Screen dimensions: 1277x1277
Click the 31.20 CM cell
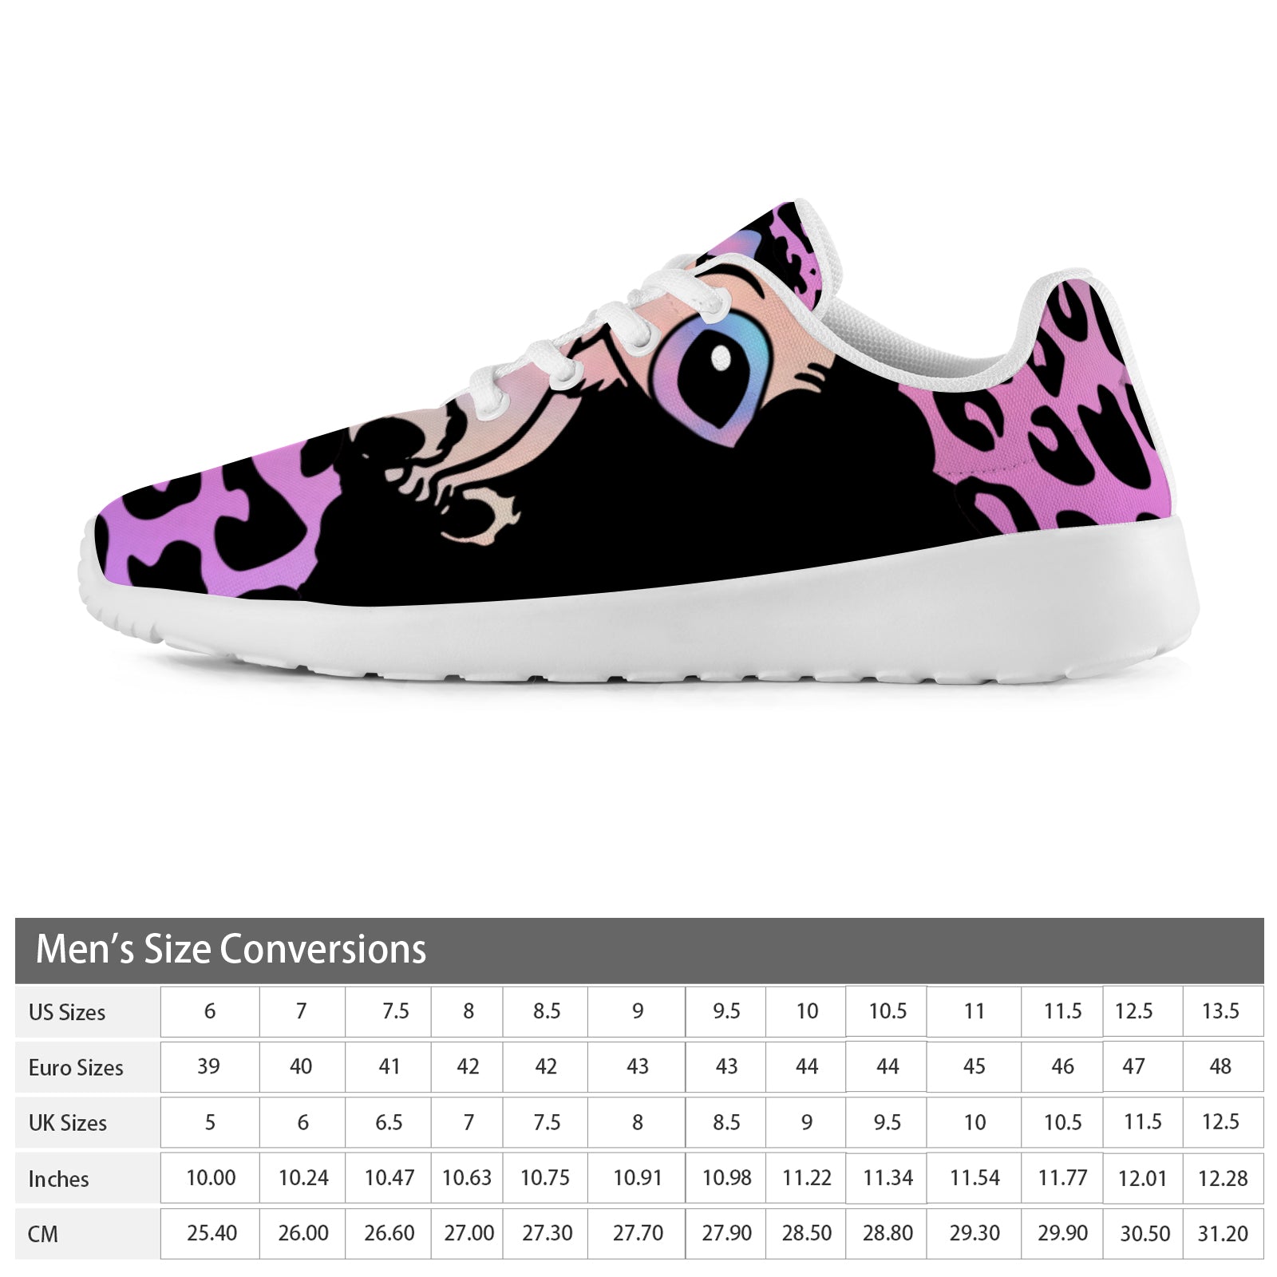point(1222,1233)
